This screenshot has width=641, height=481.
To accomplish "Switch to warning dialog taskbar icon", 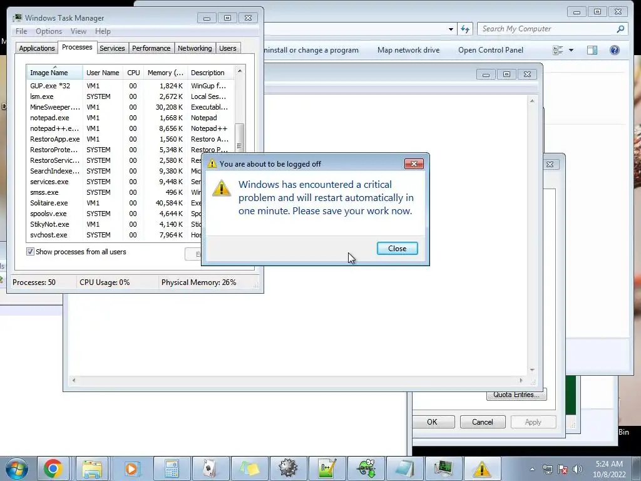I will click(x=482, y=468).
